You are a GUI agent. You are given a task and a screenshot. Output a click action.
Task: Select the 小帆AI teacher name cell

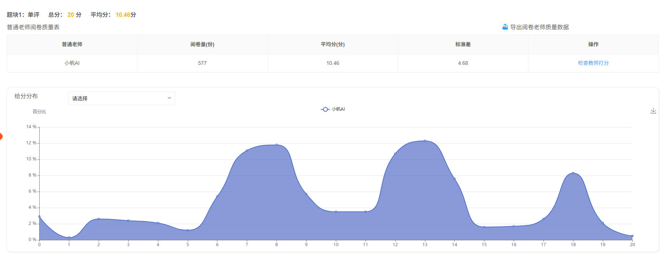coord(72,63)
